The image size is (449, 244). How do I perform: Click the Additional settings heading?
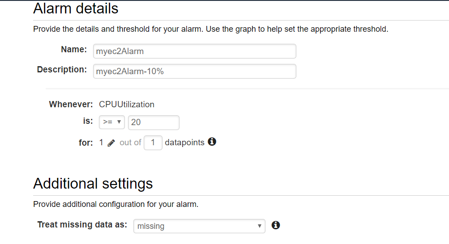pyautogui.click(x=93, y=183)
